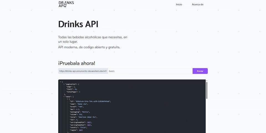The image size is (266, 133).
Task: Open the Inicio navigation link
Action: 179,4
